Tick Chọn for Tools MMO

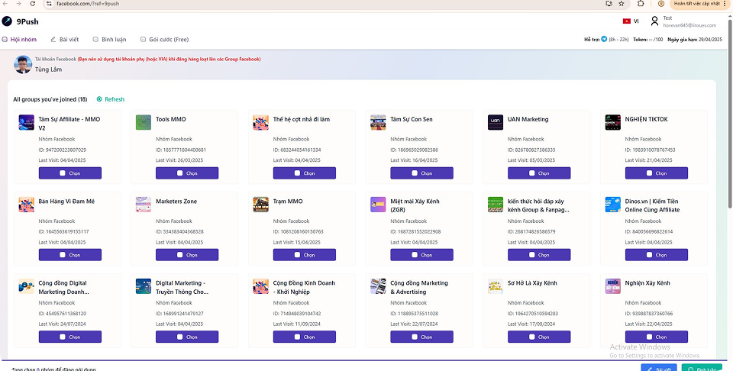point(187,173)
